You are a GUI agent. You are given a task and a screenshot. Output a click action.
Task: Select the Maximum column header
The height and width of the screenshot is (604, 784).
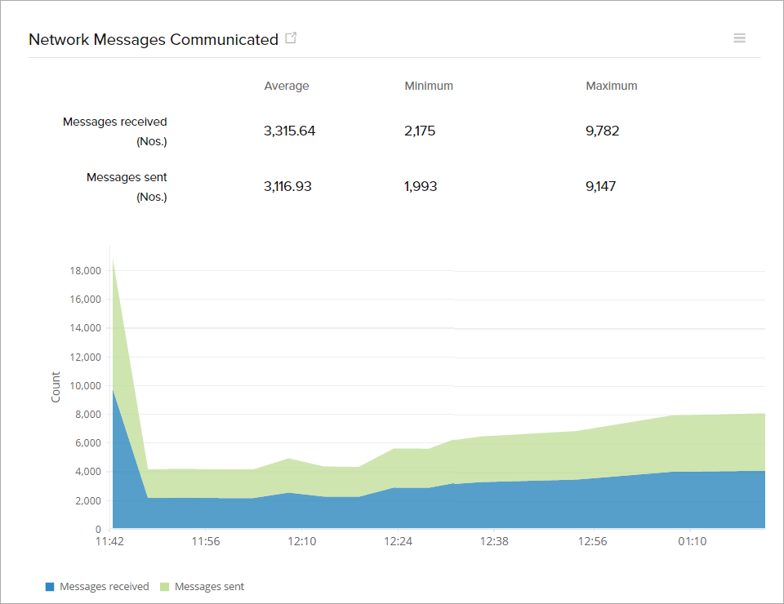coord(611,86)
